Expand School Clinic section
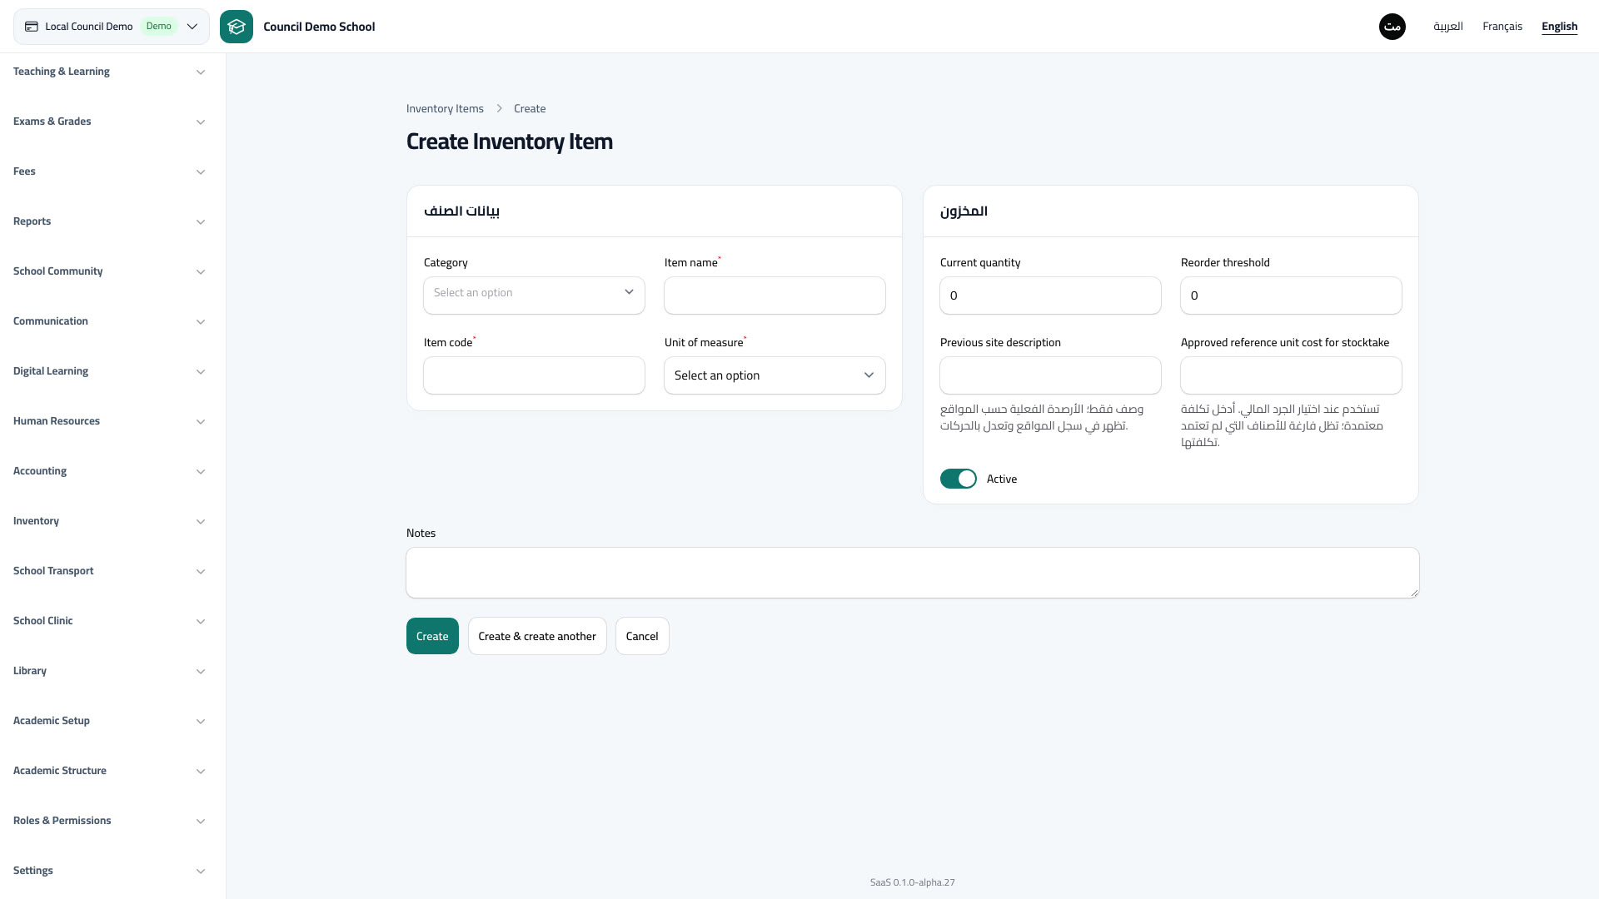The height and width of the screenshot is (899, 1599). coord(109,621)
